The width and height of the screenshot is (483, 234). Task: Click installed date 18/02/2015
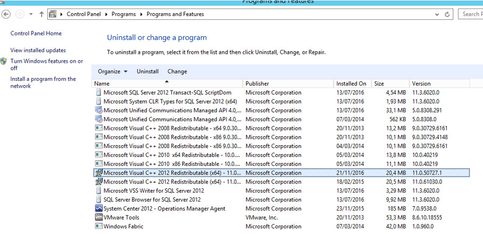pos(350,182)
